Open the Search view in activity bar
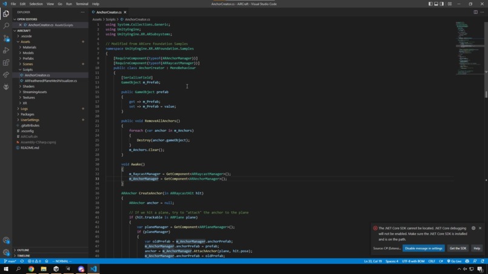 point(6,26)
